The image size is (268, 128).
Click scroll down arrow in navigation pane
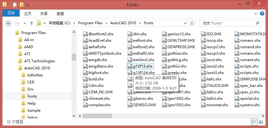point(74,116)
